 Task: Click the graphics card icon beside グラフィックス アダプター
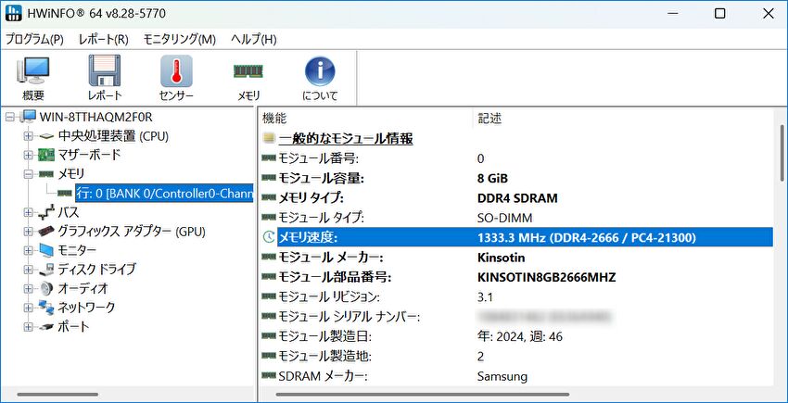click(x=46, y=232)
